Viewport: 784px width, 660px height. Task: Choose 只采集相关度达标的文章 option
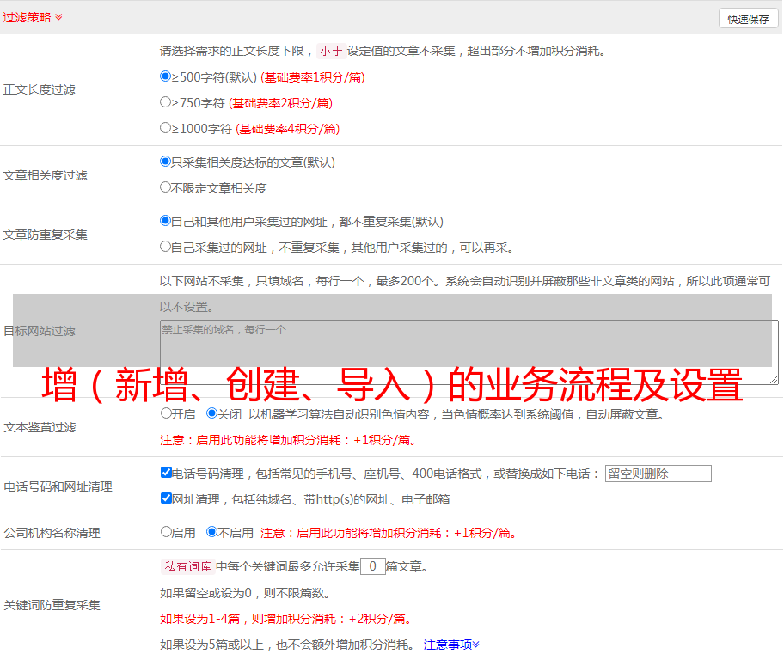(166, 162)
